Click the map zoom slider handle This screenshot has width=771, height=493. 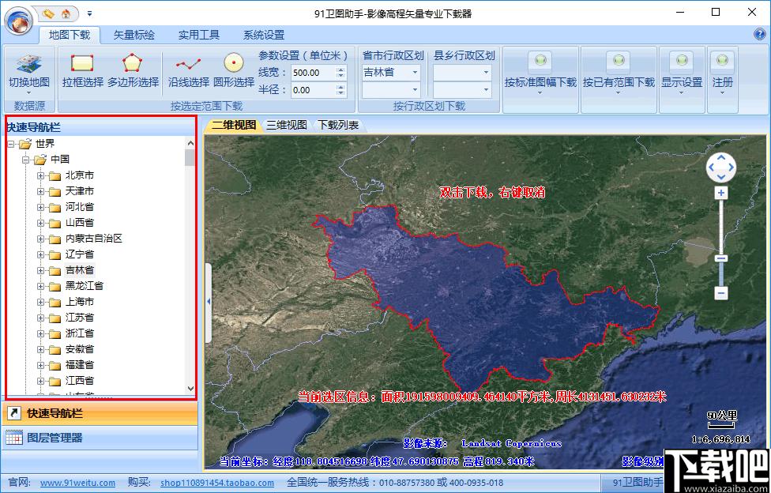721,258
